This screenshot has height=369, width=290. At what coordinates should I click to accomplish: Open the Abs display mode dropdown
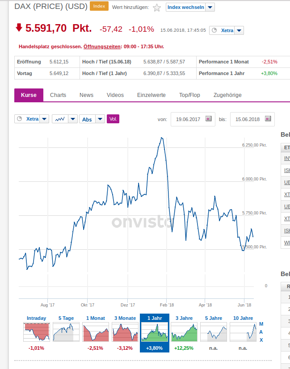click(100, 119)
